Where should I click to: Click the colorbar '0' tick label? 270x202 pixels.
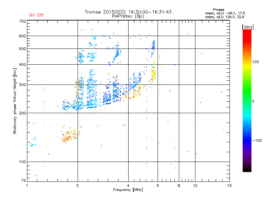tap(253, 101)
